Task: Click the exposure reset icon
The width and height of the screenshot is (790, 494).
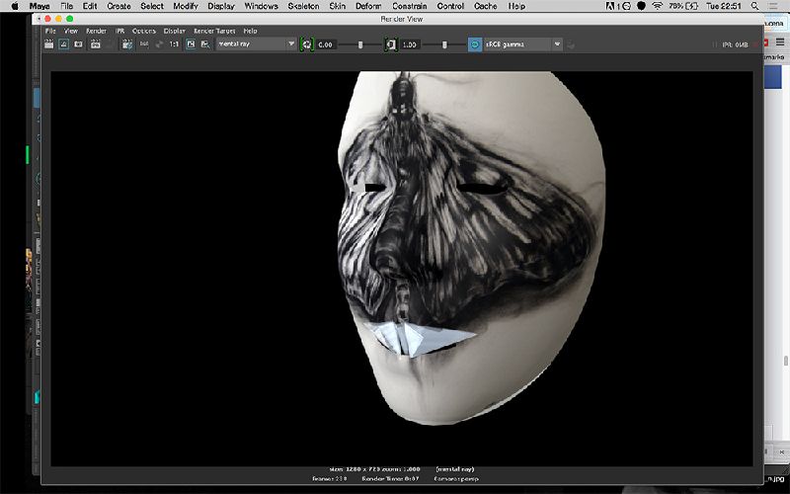Action: pos(306,44)
